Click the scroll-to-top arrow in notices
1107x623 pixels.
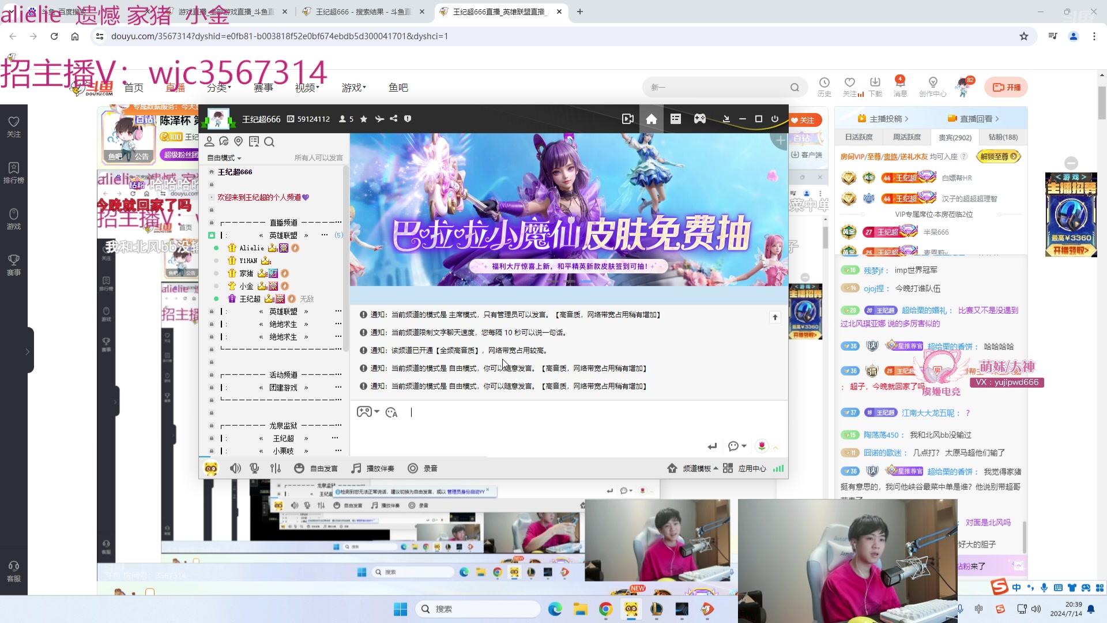pos(775,317)
